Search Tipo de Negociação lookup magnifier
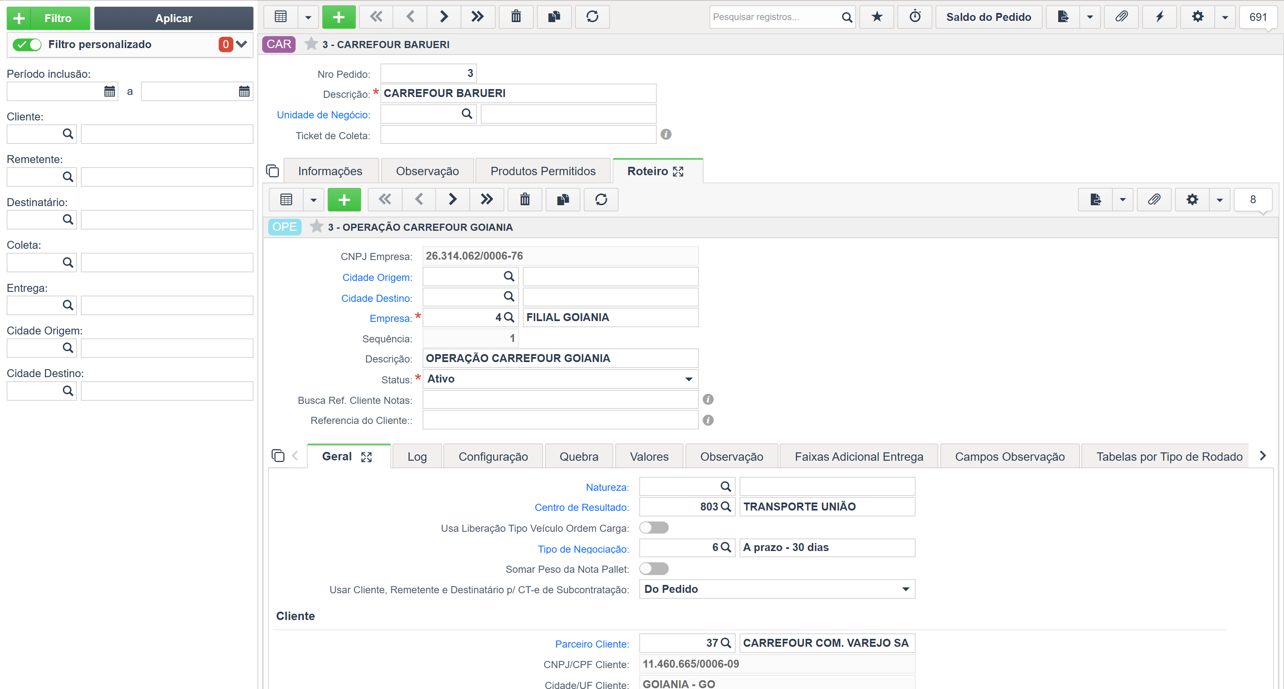 click(726, 548)
